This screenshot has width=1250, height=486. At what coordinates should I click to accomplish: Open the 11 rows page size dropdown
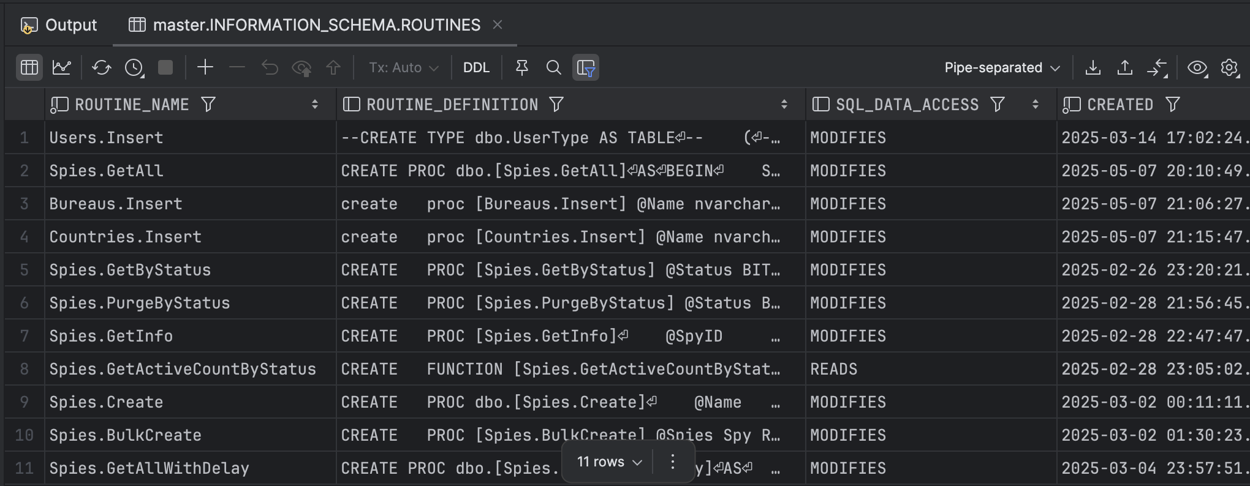[609, 462]
